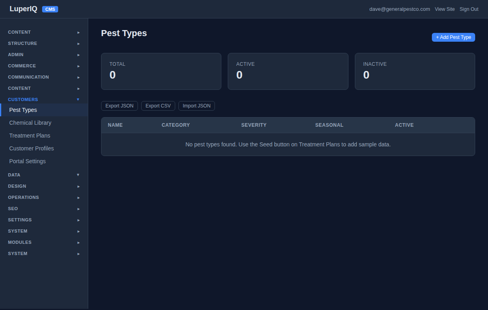Expand the OPERATIONS sidebar section
This screenshot has height=310, width=488.
43,197
